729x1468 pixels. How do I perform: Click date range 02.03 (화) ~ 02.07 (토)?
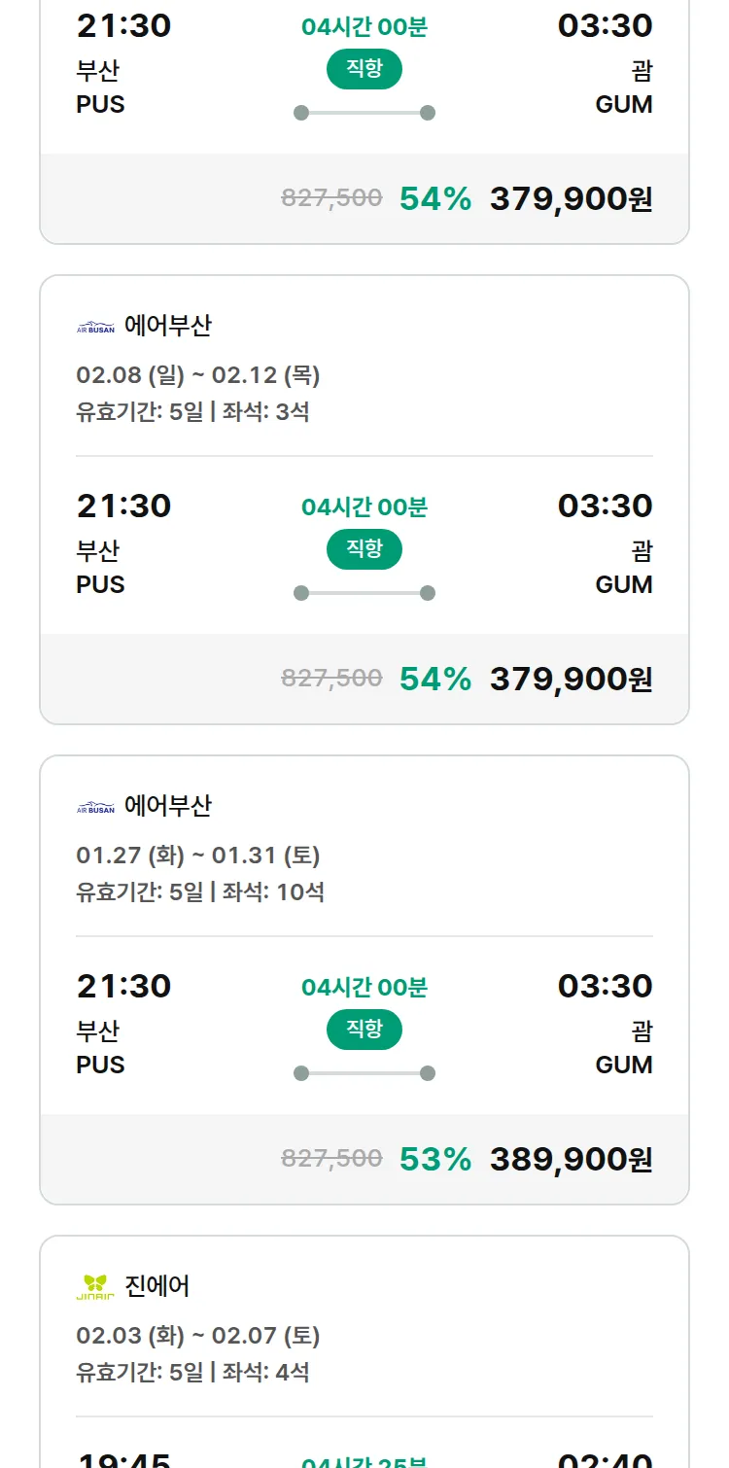click(198, 1336)
